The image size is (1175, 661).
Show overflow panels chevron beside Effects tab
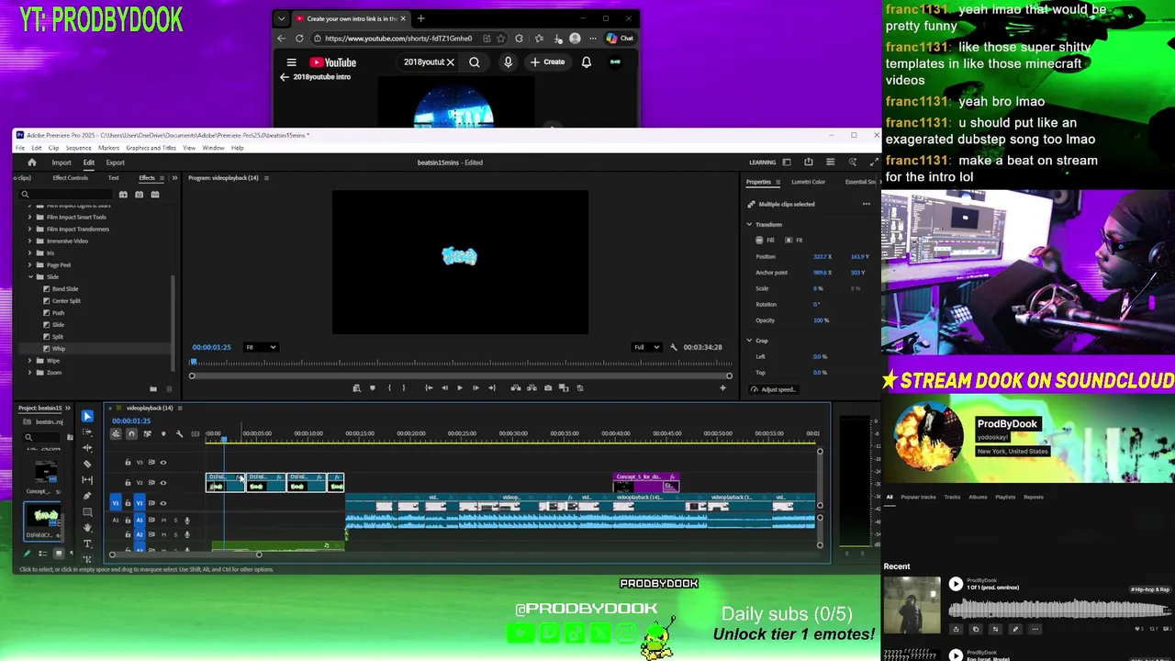tap(174, 178)
